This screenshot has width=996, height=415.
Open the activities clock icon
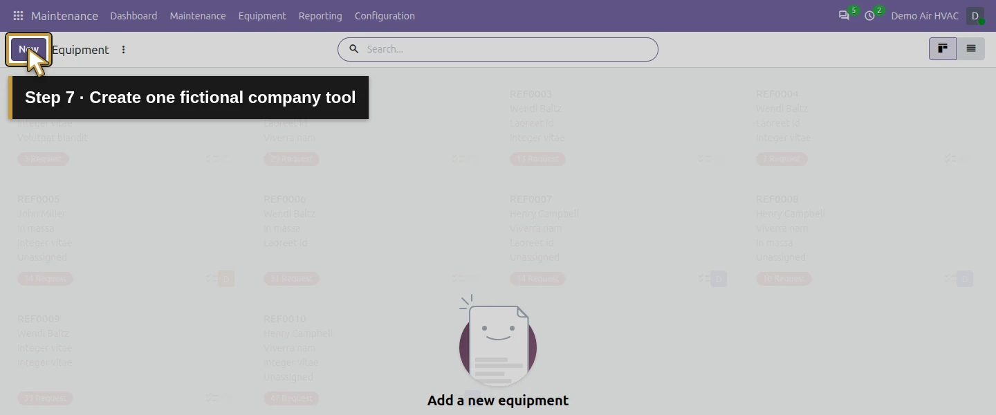(x=869, y=15)
